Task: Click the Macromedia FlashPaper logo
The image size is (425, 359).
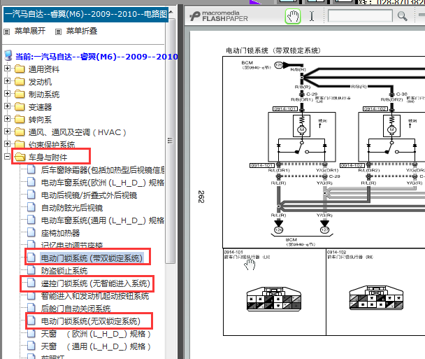Action: pyautogui.click(x=219, y=16)
